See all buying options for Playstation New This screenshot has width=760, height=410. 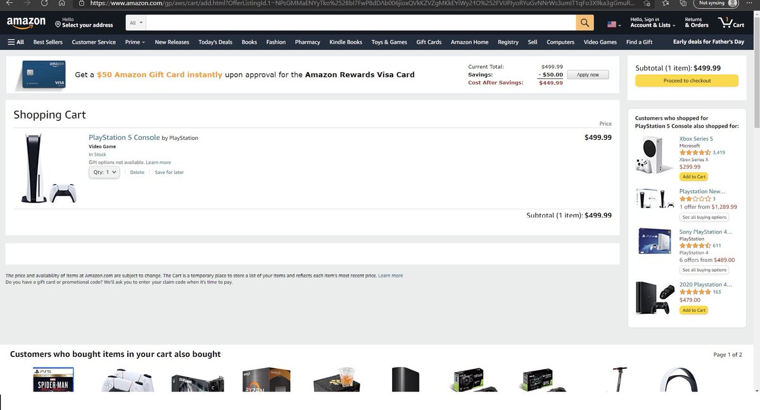click(704, 217)
